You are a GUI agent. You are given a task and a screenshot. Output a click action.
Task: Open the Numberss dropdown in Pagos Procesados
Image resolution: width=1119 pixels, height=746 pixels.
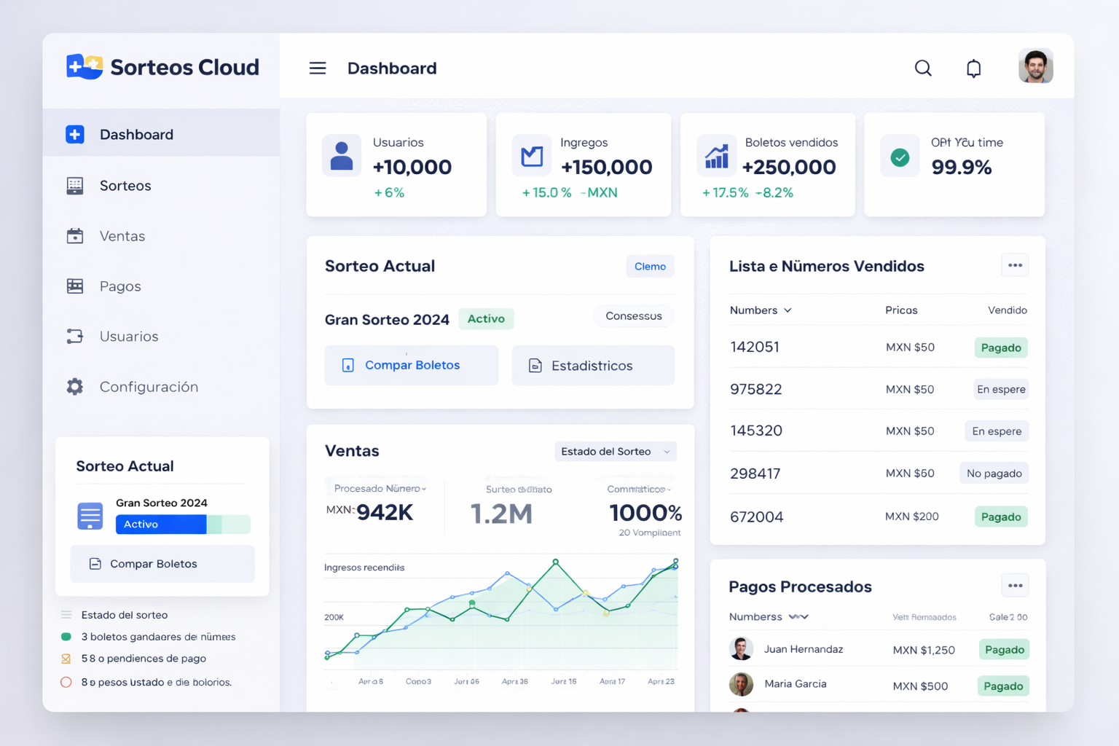tap(769, 616)
